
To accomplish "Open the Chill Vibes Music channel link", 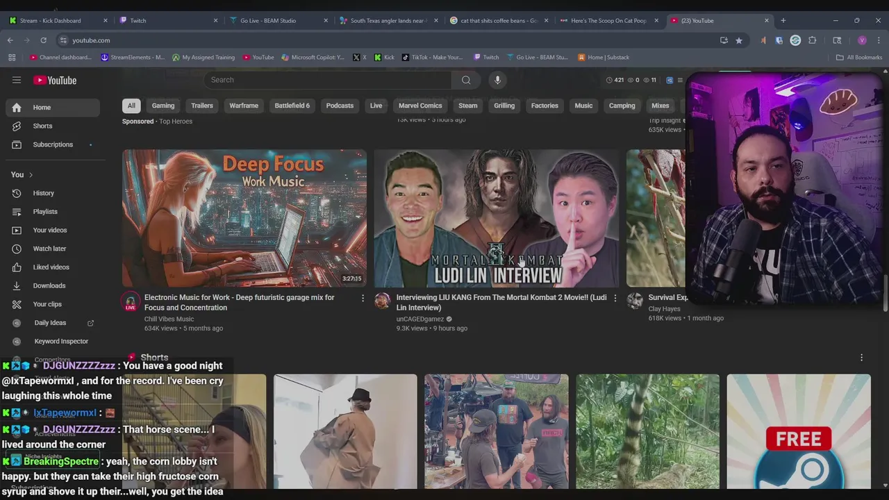I will (169, 319).
